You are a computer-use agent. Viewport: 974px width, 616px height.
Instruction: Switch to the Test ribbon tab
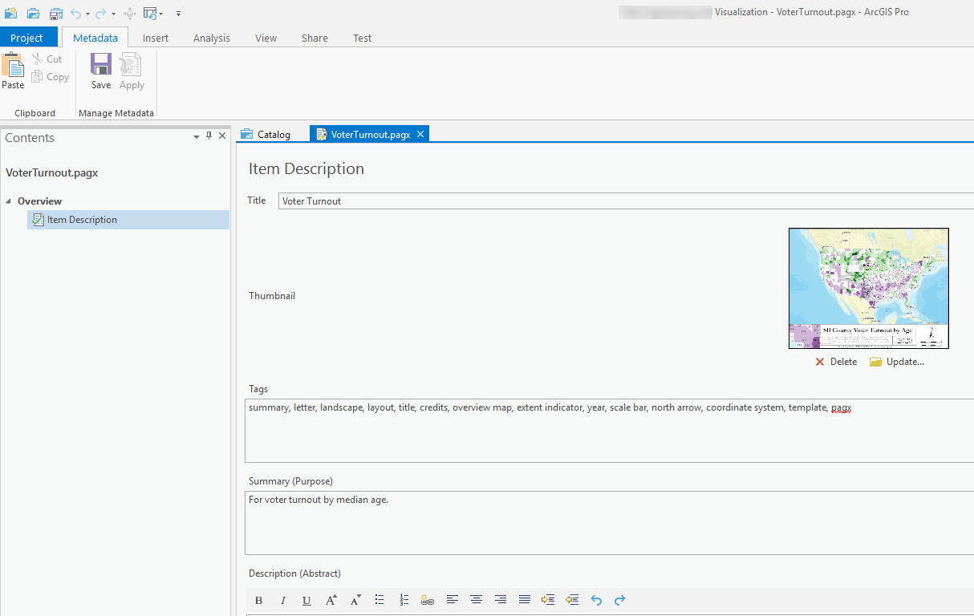363,38
